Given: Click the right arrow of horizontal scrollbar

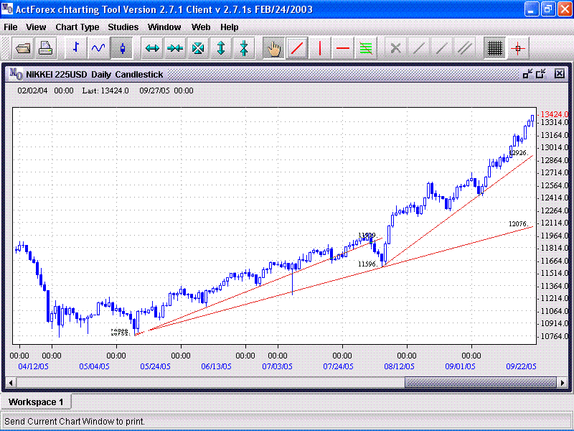Looking at the screenshot, I should 562,382.
